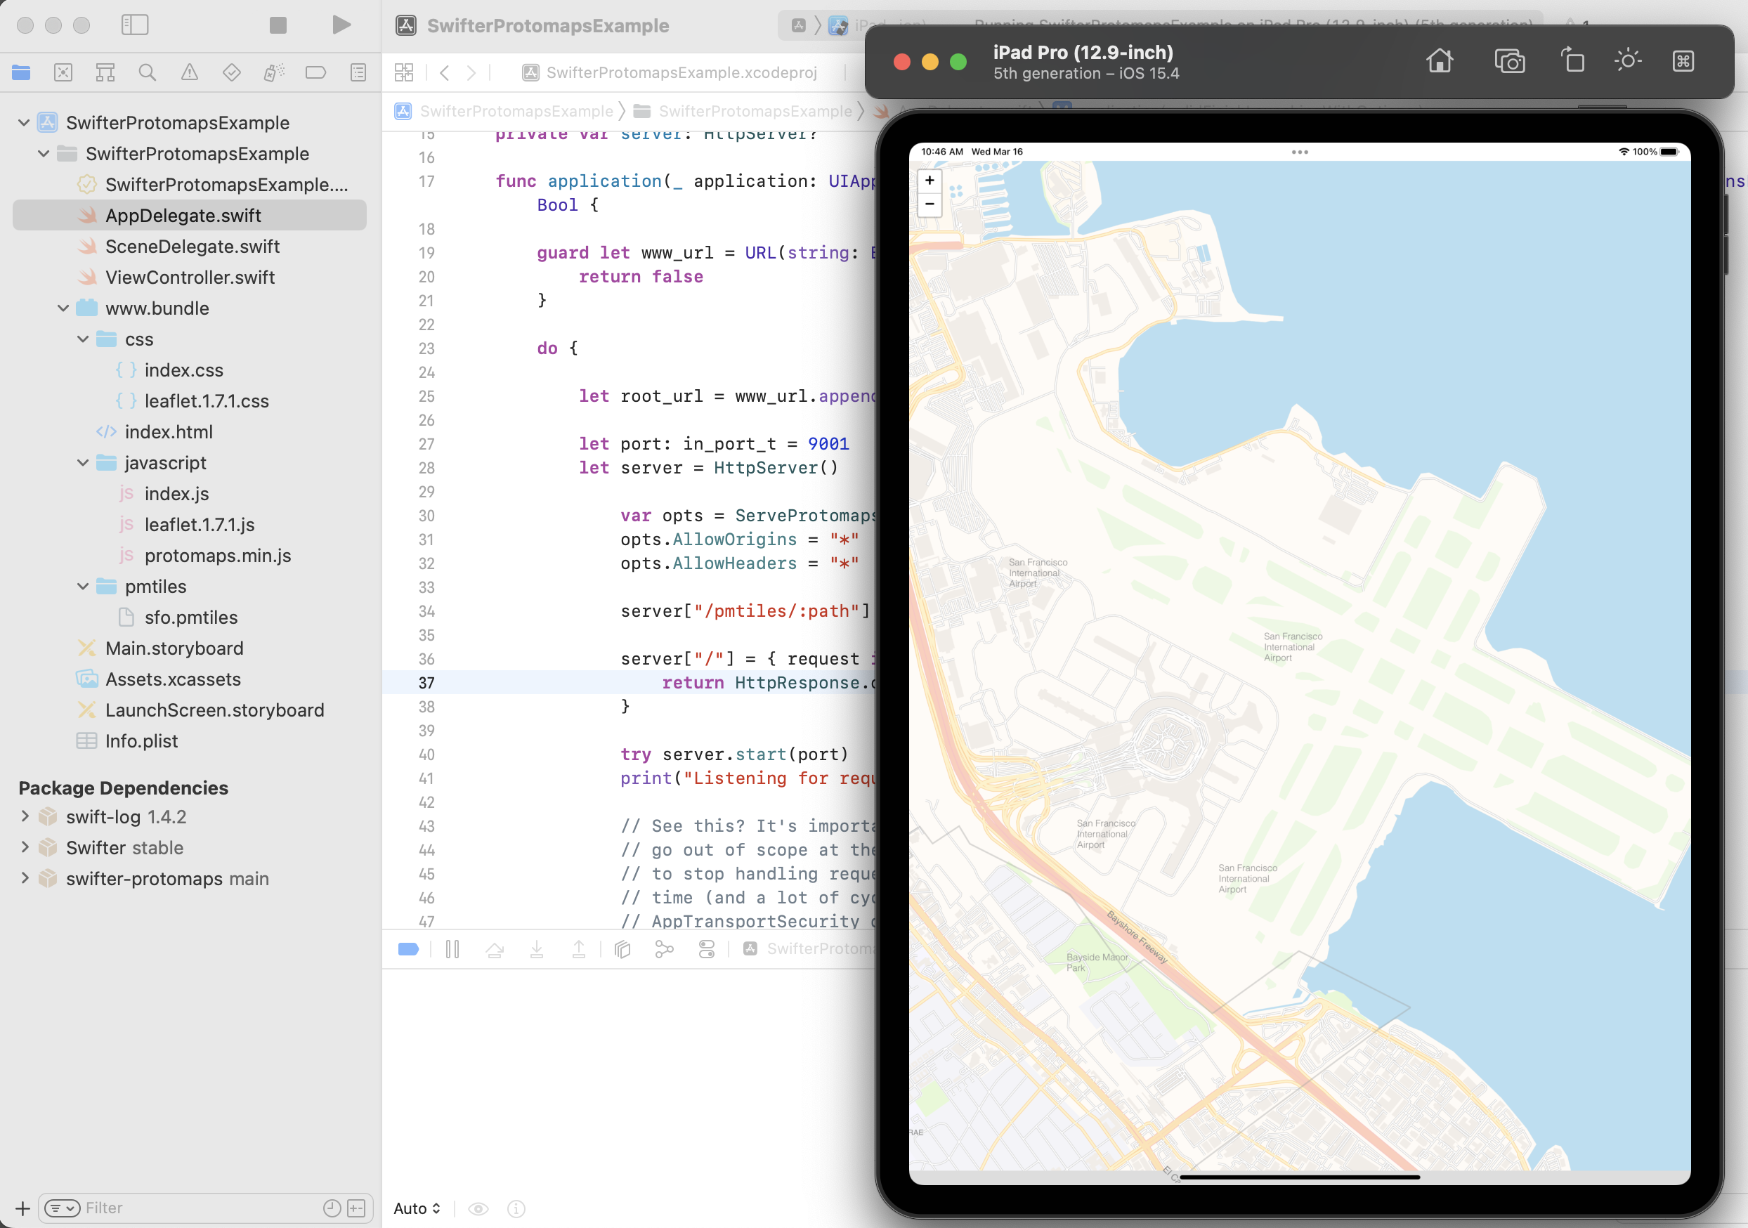Click the simulator Home button icon
The width and height of the screenshot is (1748, 1228).
click(1439, 61)
